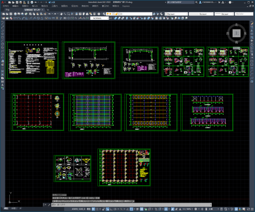Click Plot printer icon in title bar
255x212 pixels.
pos(32,2)
